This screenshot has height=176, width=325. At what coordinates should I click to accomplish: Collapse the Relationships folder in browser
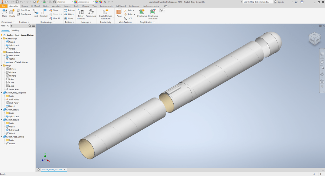(x=2, y=38)
